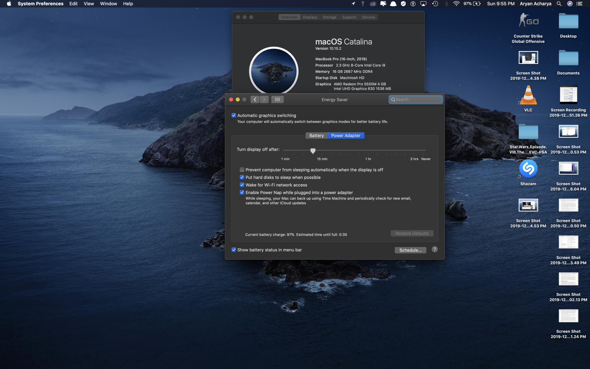Viewport: 590px width, 369px height.
Task: Click the show-all grid icon in Energy Saver
Action: [277, 99]
